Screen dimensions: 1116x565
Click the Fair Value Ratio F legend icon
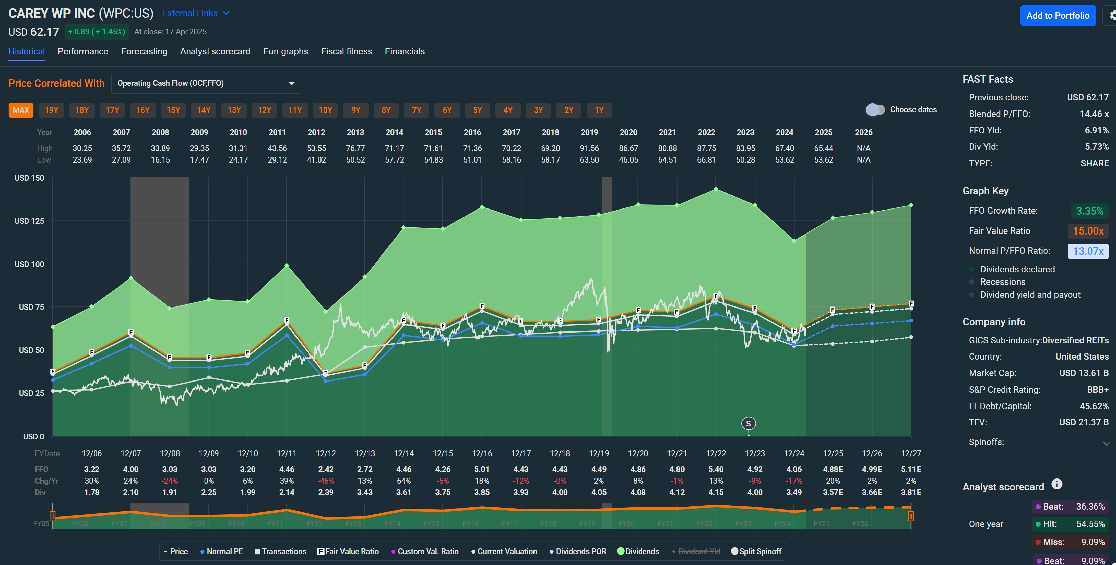pos(320,551)
